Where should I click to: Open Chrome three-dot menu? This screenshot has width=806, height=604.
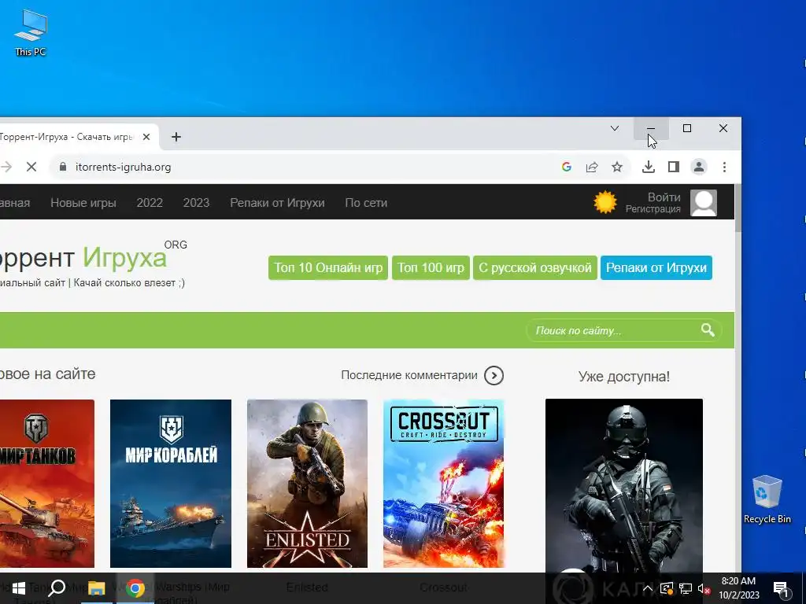[x=724, y=167]
